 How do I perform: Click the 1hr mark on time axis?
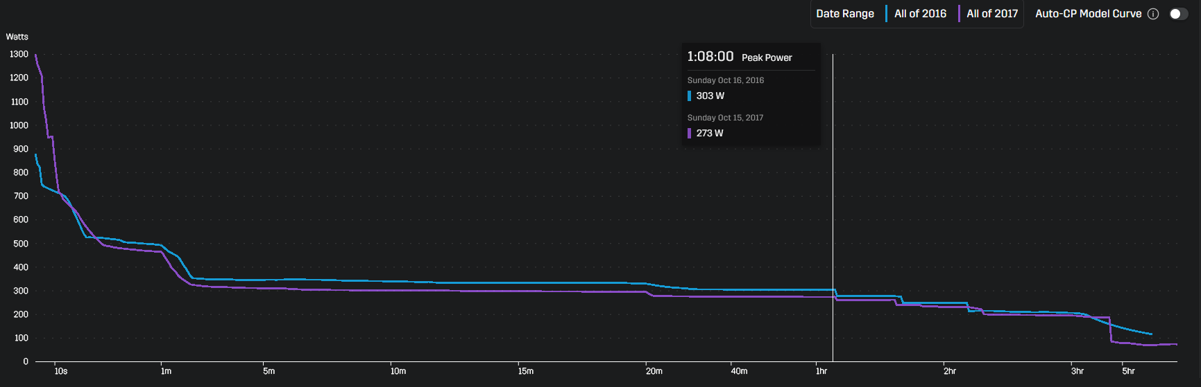point(821,372)
